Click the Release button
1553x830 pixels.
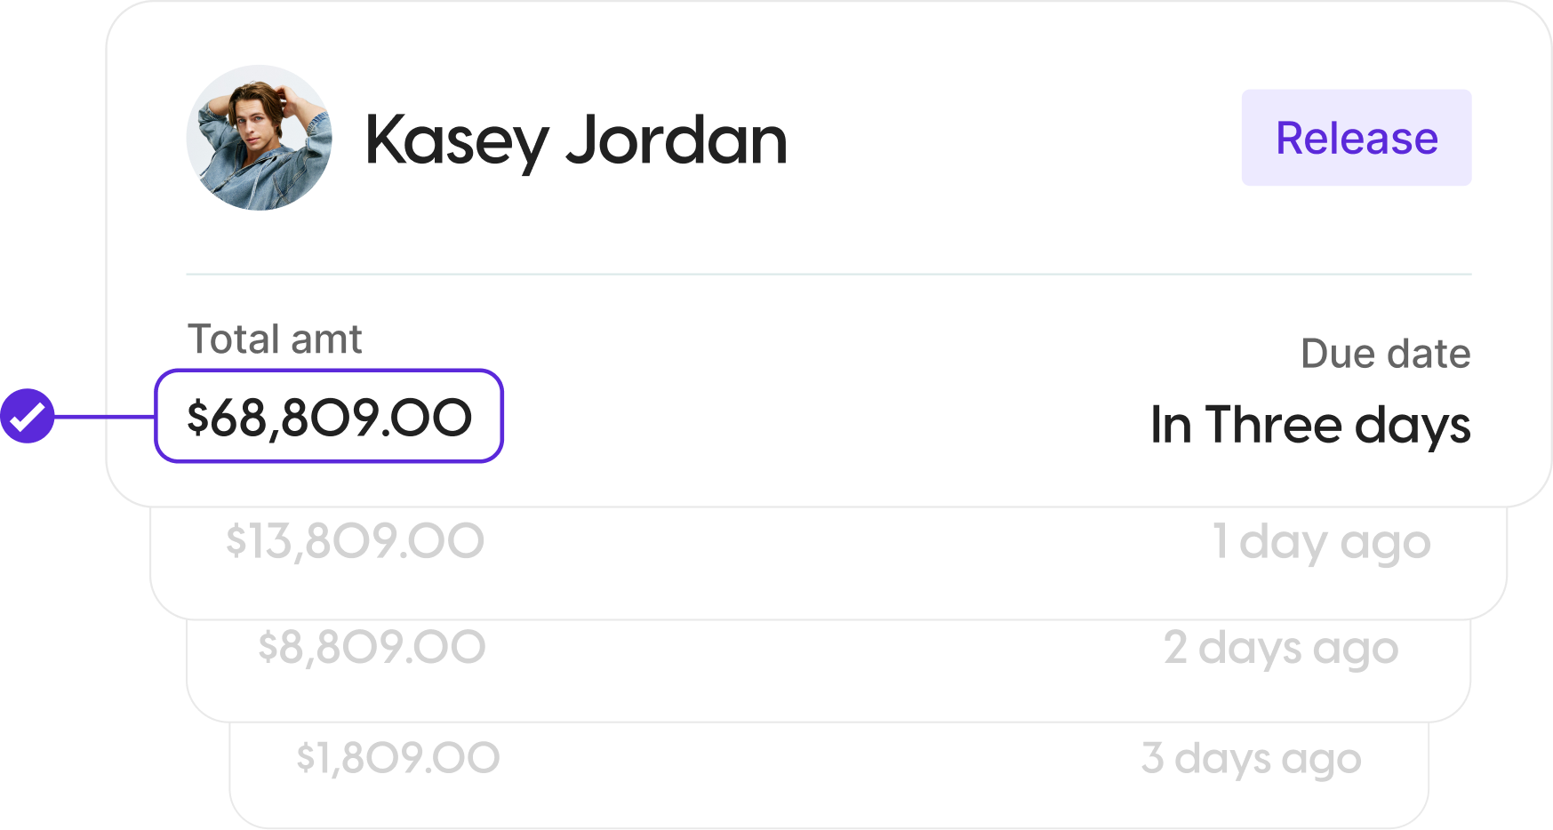coord(1356,138)
